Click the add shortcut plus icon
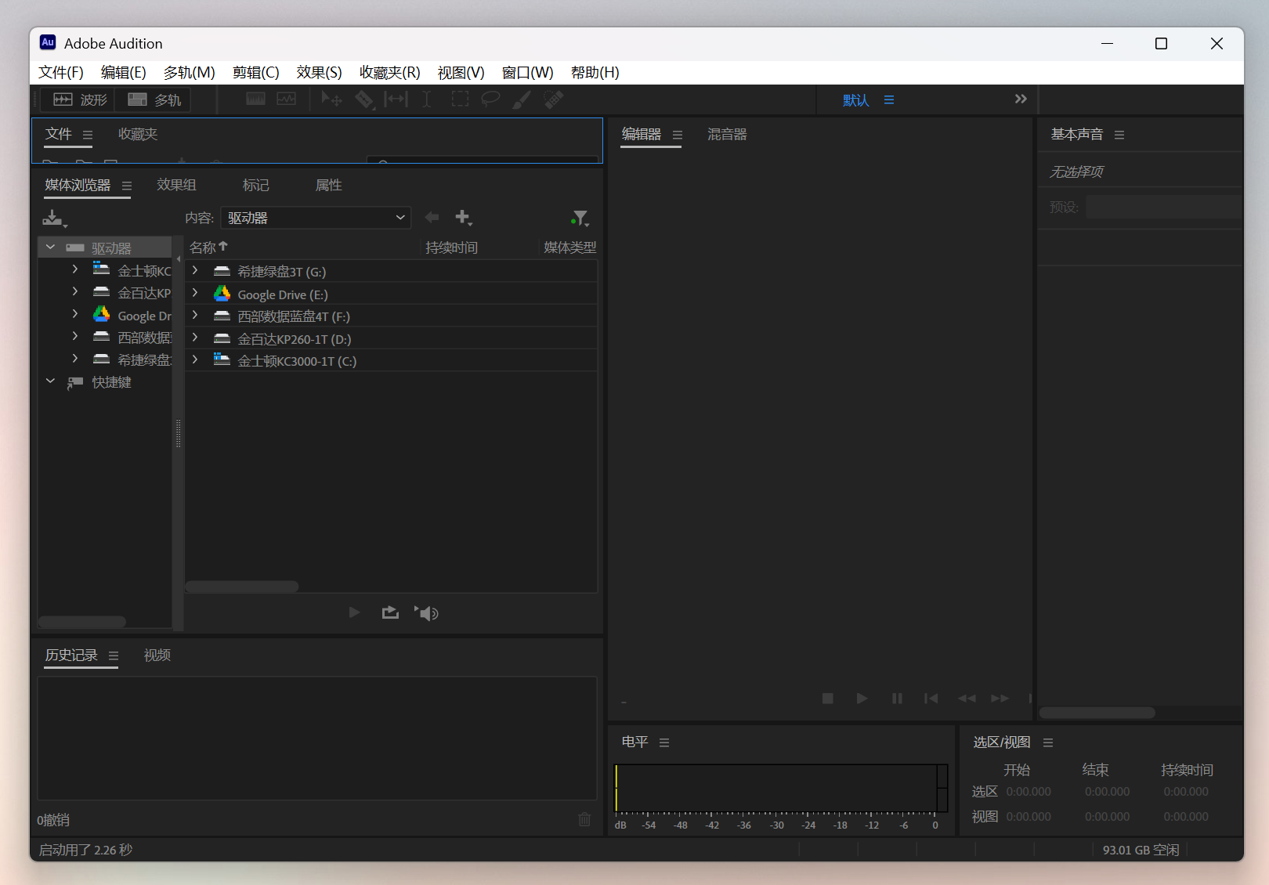The width and height of the screenshot is (1269, 885). coord(464,217)
